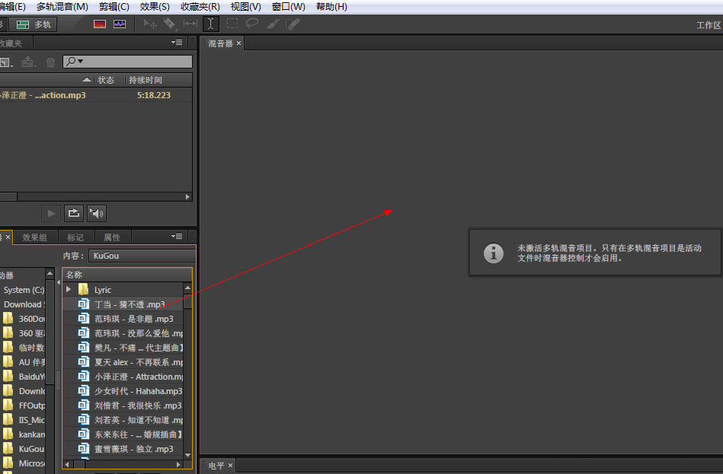
Task: Select the Time Selection tool
Action: click(x=211, y=24)
